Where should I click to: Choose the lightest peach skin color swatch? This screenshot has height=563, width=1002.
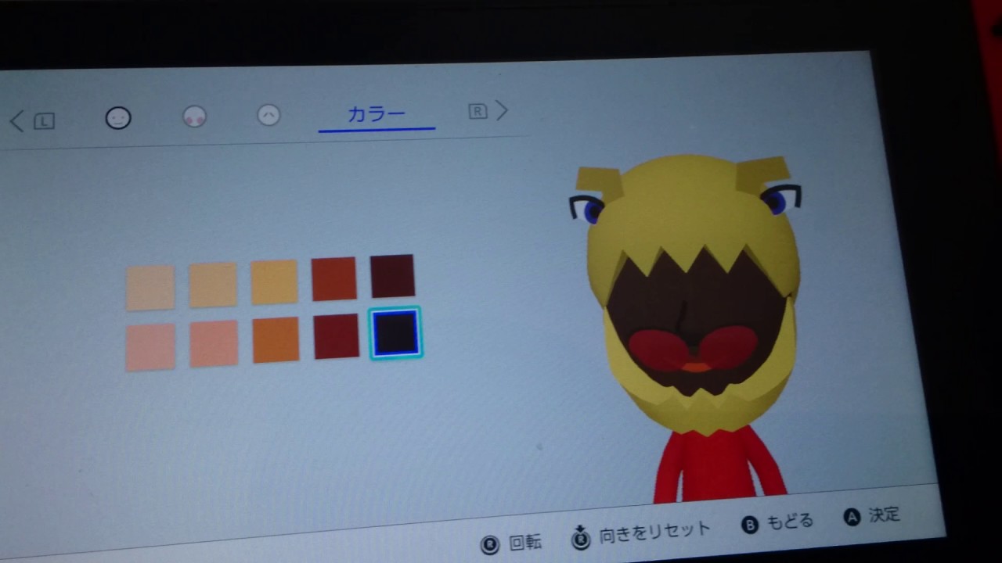(x=150, y=288)
